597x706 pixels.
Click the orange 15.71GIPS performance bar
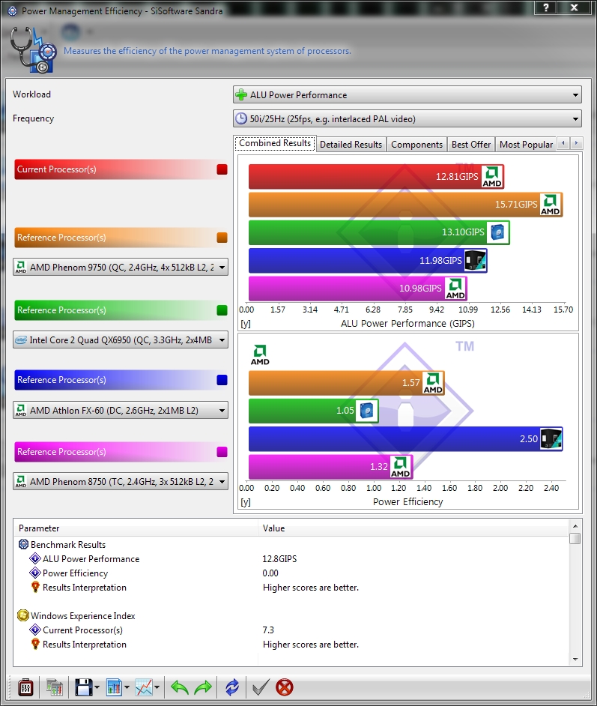click(x=405, y=205)
